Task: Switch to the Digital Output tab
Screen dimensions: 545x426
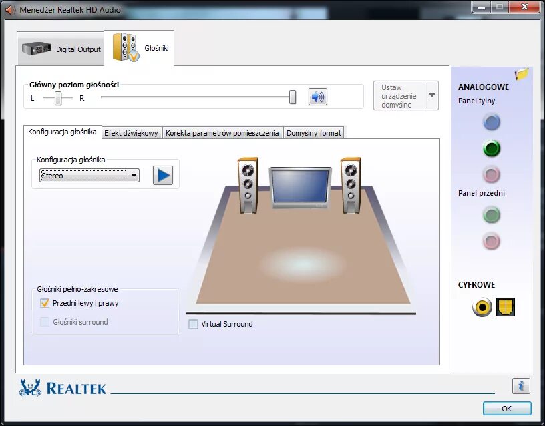Action: pyautogui.click(x=61, y=49)
